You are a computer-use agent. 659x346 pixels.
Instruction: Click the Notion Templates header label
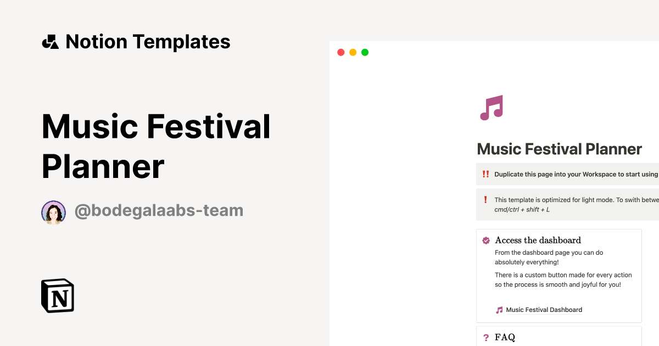148,41
